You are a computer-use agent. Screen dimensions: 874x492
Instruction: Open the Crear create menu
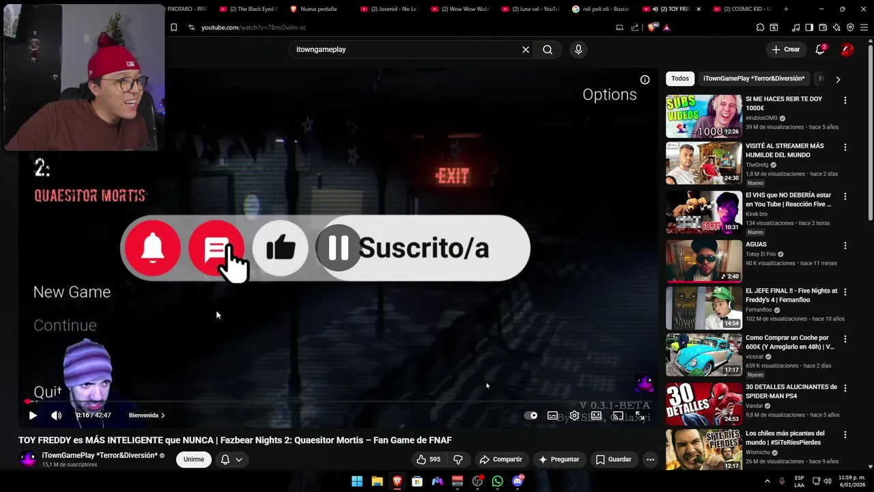click(786, 49)
